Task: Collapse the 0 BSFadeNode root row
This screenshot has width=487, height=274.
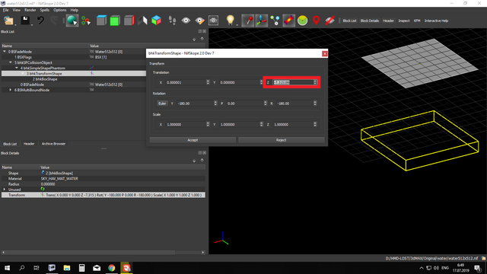Action: (5, 52)
